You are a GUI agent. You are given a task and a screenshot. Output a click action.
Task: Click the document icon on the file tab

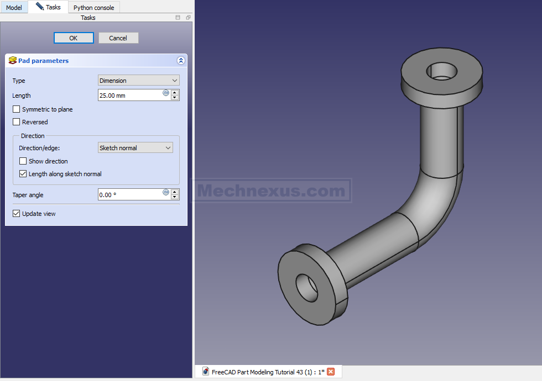[206, 371]
